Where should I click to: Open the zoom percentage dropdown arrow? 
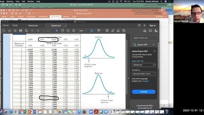point(86,31)
